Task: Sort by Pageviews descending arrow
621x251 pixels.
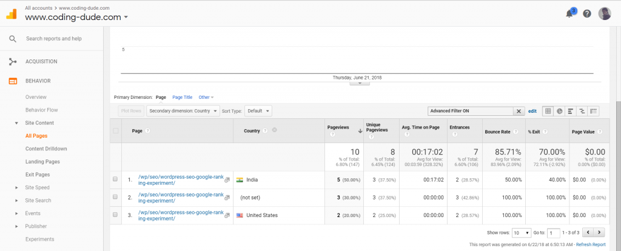Action: (360, 131)
